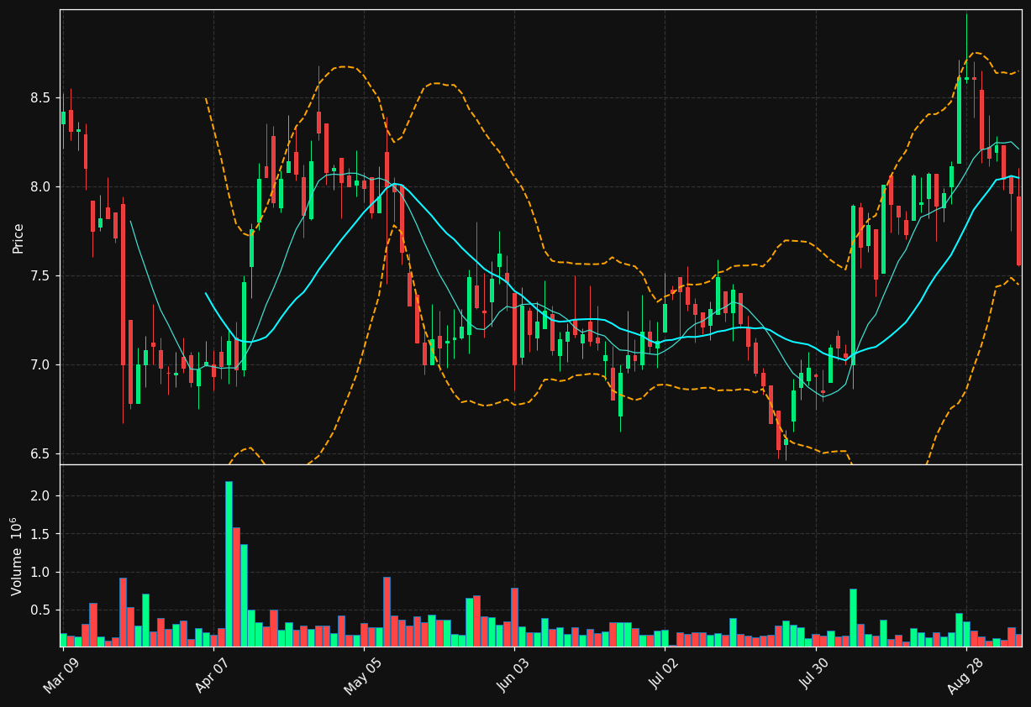Viewport: 1031px width, 707px height.
Task: Click the tall red volume bar reaching 1.5
Action: pyautogui.click(x=236, y=587)
